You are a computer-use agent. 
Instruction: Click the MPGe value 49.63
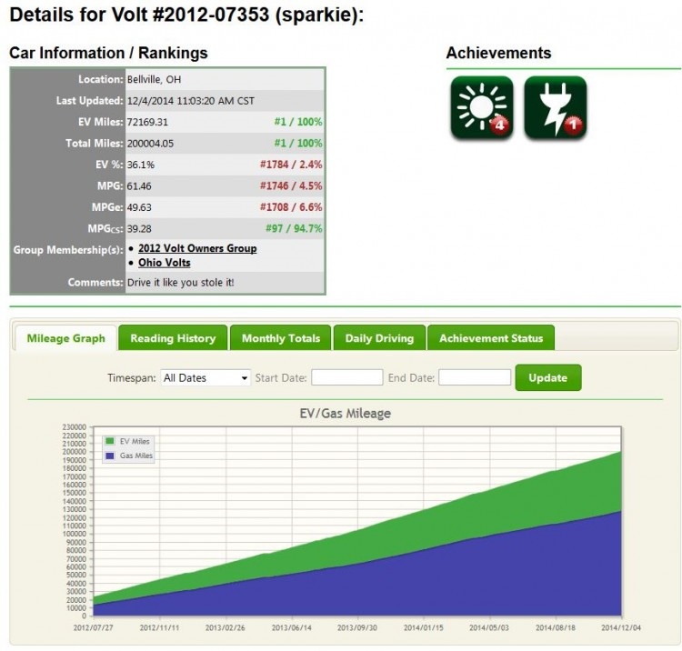click(x=139, y=207)
